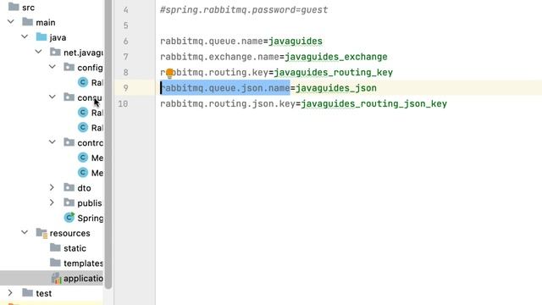Expand the test folder chevron
The image size is (542, 305).
10,293
